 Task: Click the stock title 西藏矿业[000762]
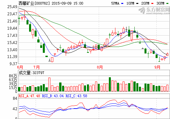tap(34, 3)
